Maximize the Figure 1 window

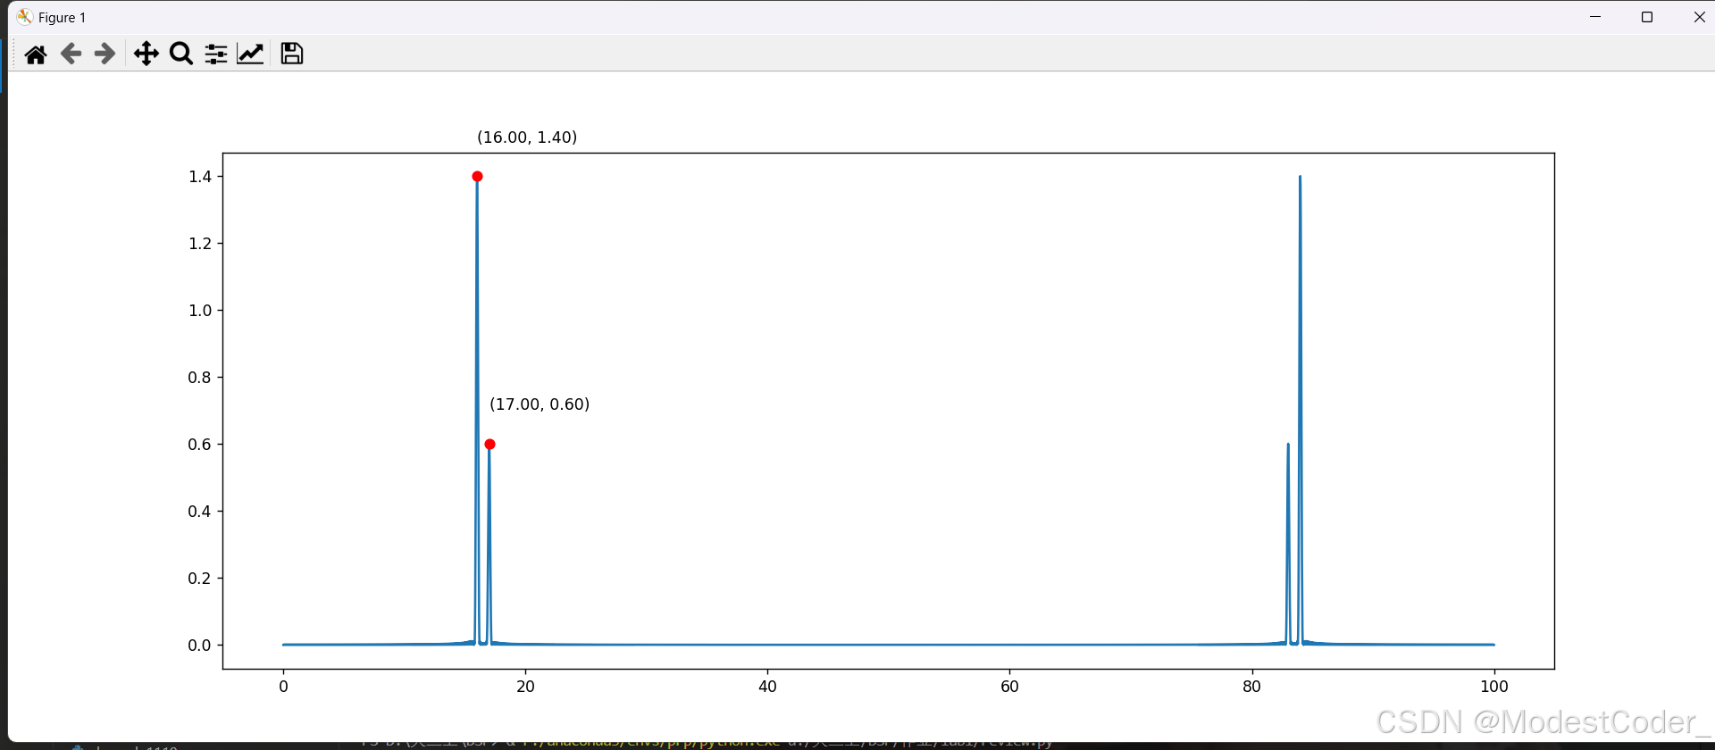click(x=1647, y=17)
